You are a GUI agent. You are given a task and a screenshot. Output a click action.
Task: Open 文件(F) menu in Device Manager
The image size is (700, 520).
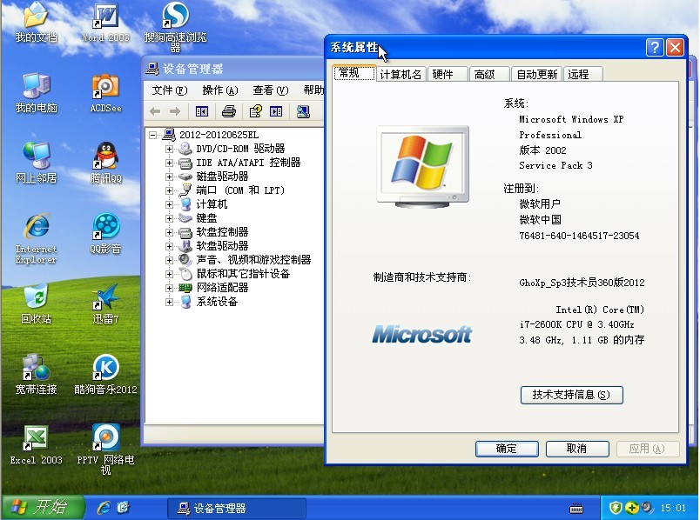coord(169,90)
